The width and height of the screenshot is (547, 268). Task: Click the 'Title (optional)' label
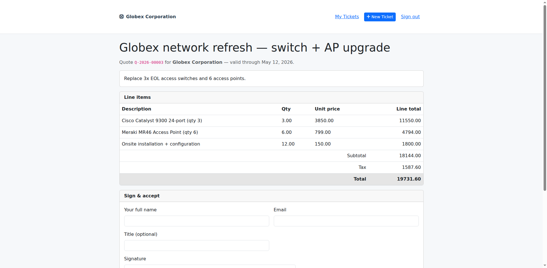click(141, 234)
